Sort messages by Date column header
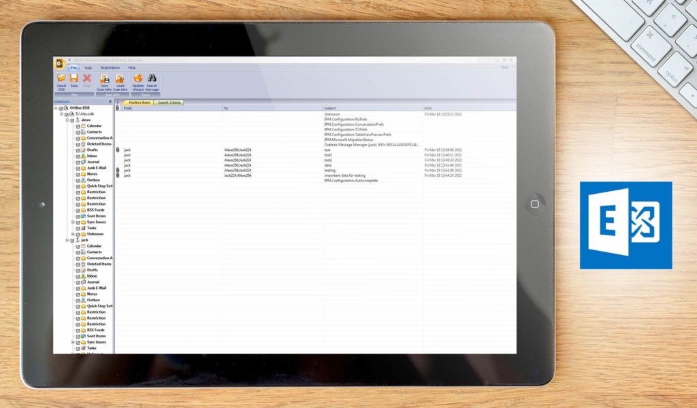This screenshot has width=697, height=408. point(428,108)
